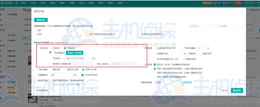Choose 开始后一次性发布 mode button
260x107 pixels.
[x=75, y=53]
